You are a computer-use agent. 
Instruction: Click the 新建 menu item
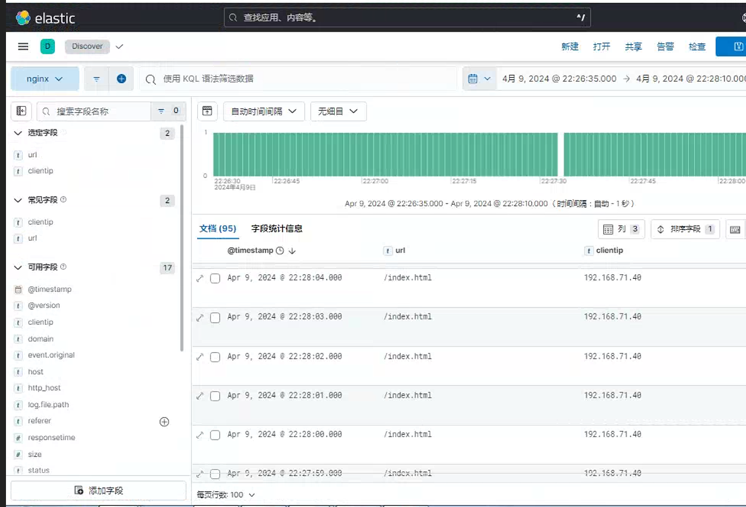pos(570,47)
